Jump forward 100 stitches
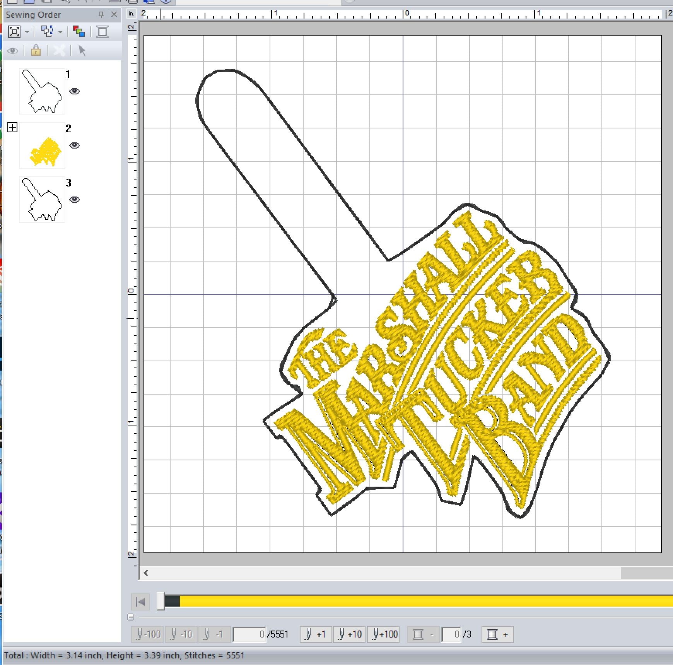The width and height of the screenshot is (673, 665). [x=384, y=634]
